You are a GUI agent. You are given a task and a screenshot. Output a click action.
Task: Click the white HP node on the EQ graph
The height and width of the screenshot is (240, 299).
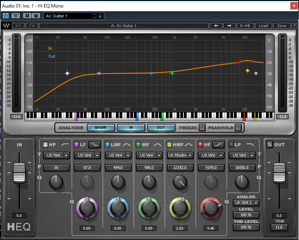(67, 73)
